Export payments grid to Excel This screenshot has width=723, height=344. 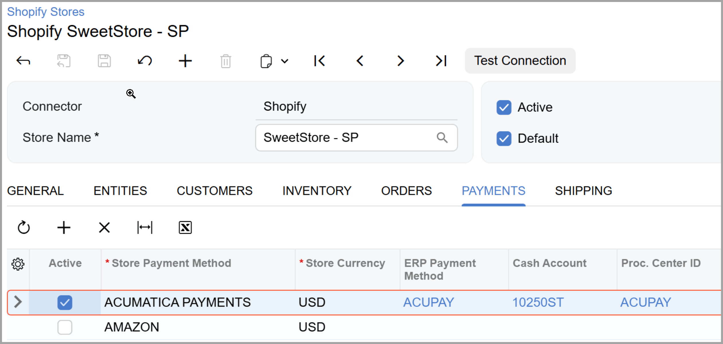click(185, 228)
